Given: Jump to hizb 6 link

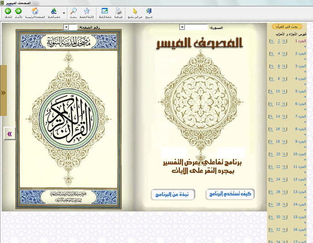Looking at the screenshot, I should point(279,66).
